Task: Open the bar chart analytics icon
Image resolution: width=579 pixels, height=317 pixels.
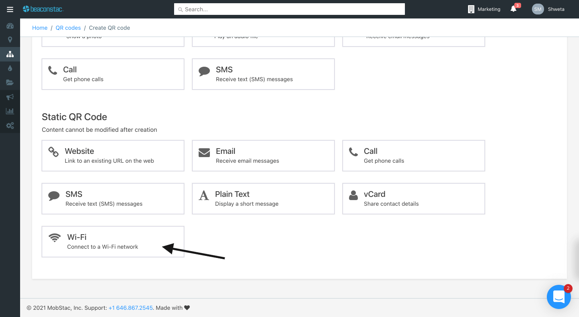Action: (x=10, y=111)
